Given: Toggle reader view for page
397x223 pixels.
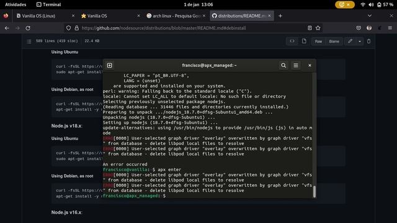Looking at the screenshot, I should point(310,28).
